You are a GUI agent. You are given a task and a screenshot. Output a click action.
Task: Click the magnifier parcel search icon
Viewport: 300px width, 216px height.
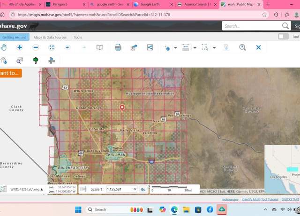[x=20, y=61]
